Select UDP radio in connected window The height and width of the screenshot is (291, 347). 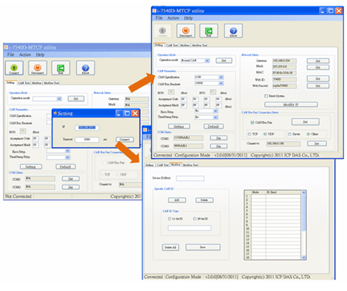click(265, 134)
